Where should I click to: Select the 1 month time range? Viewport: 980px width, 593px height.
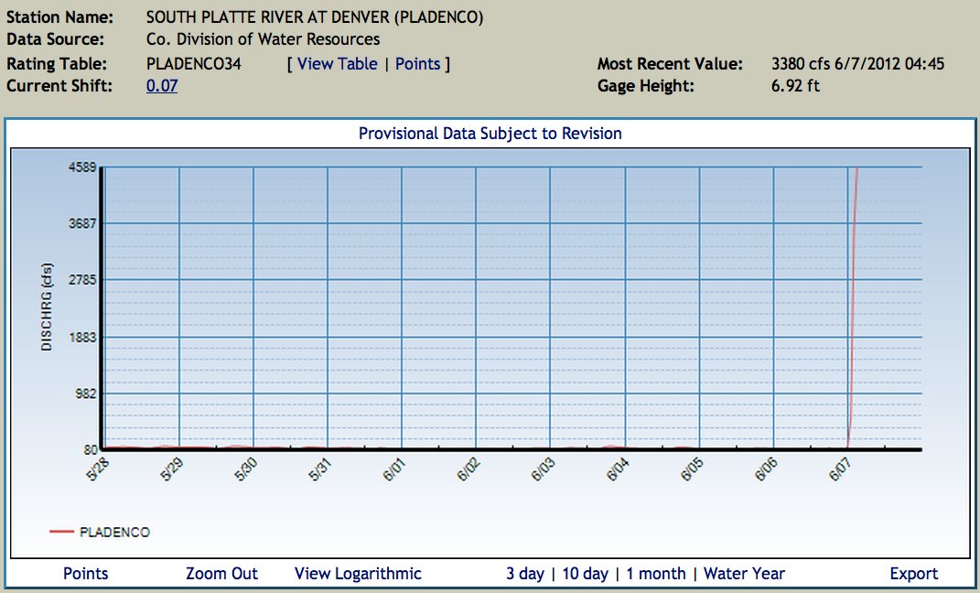point(654,574)
